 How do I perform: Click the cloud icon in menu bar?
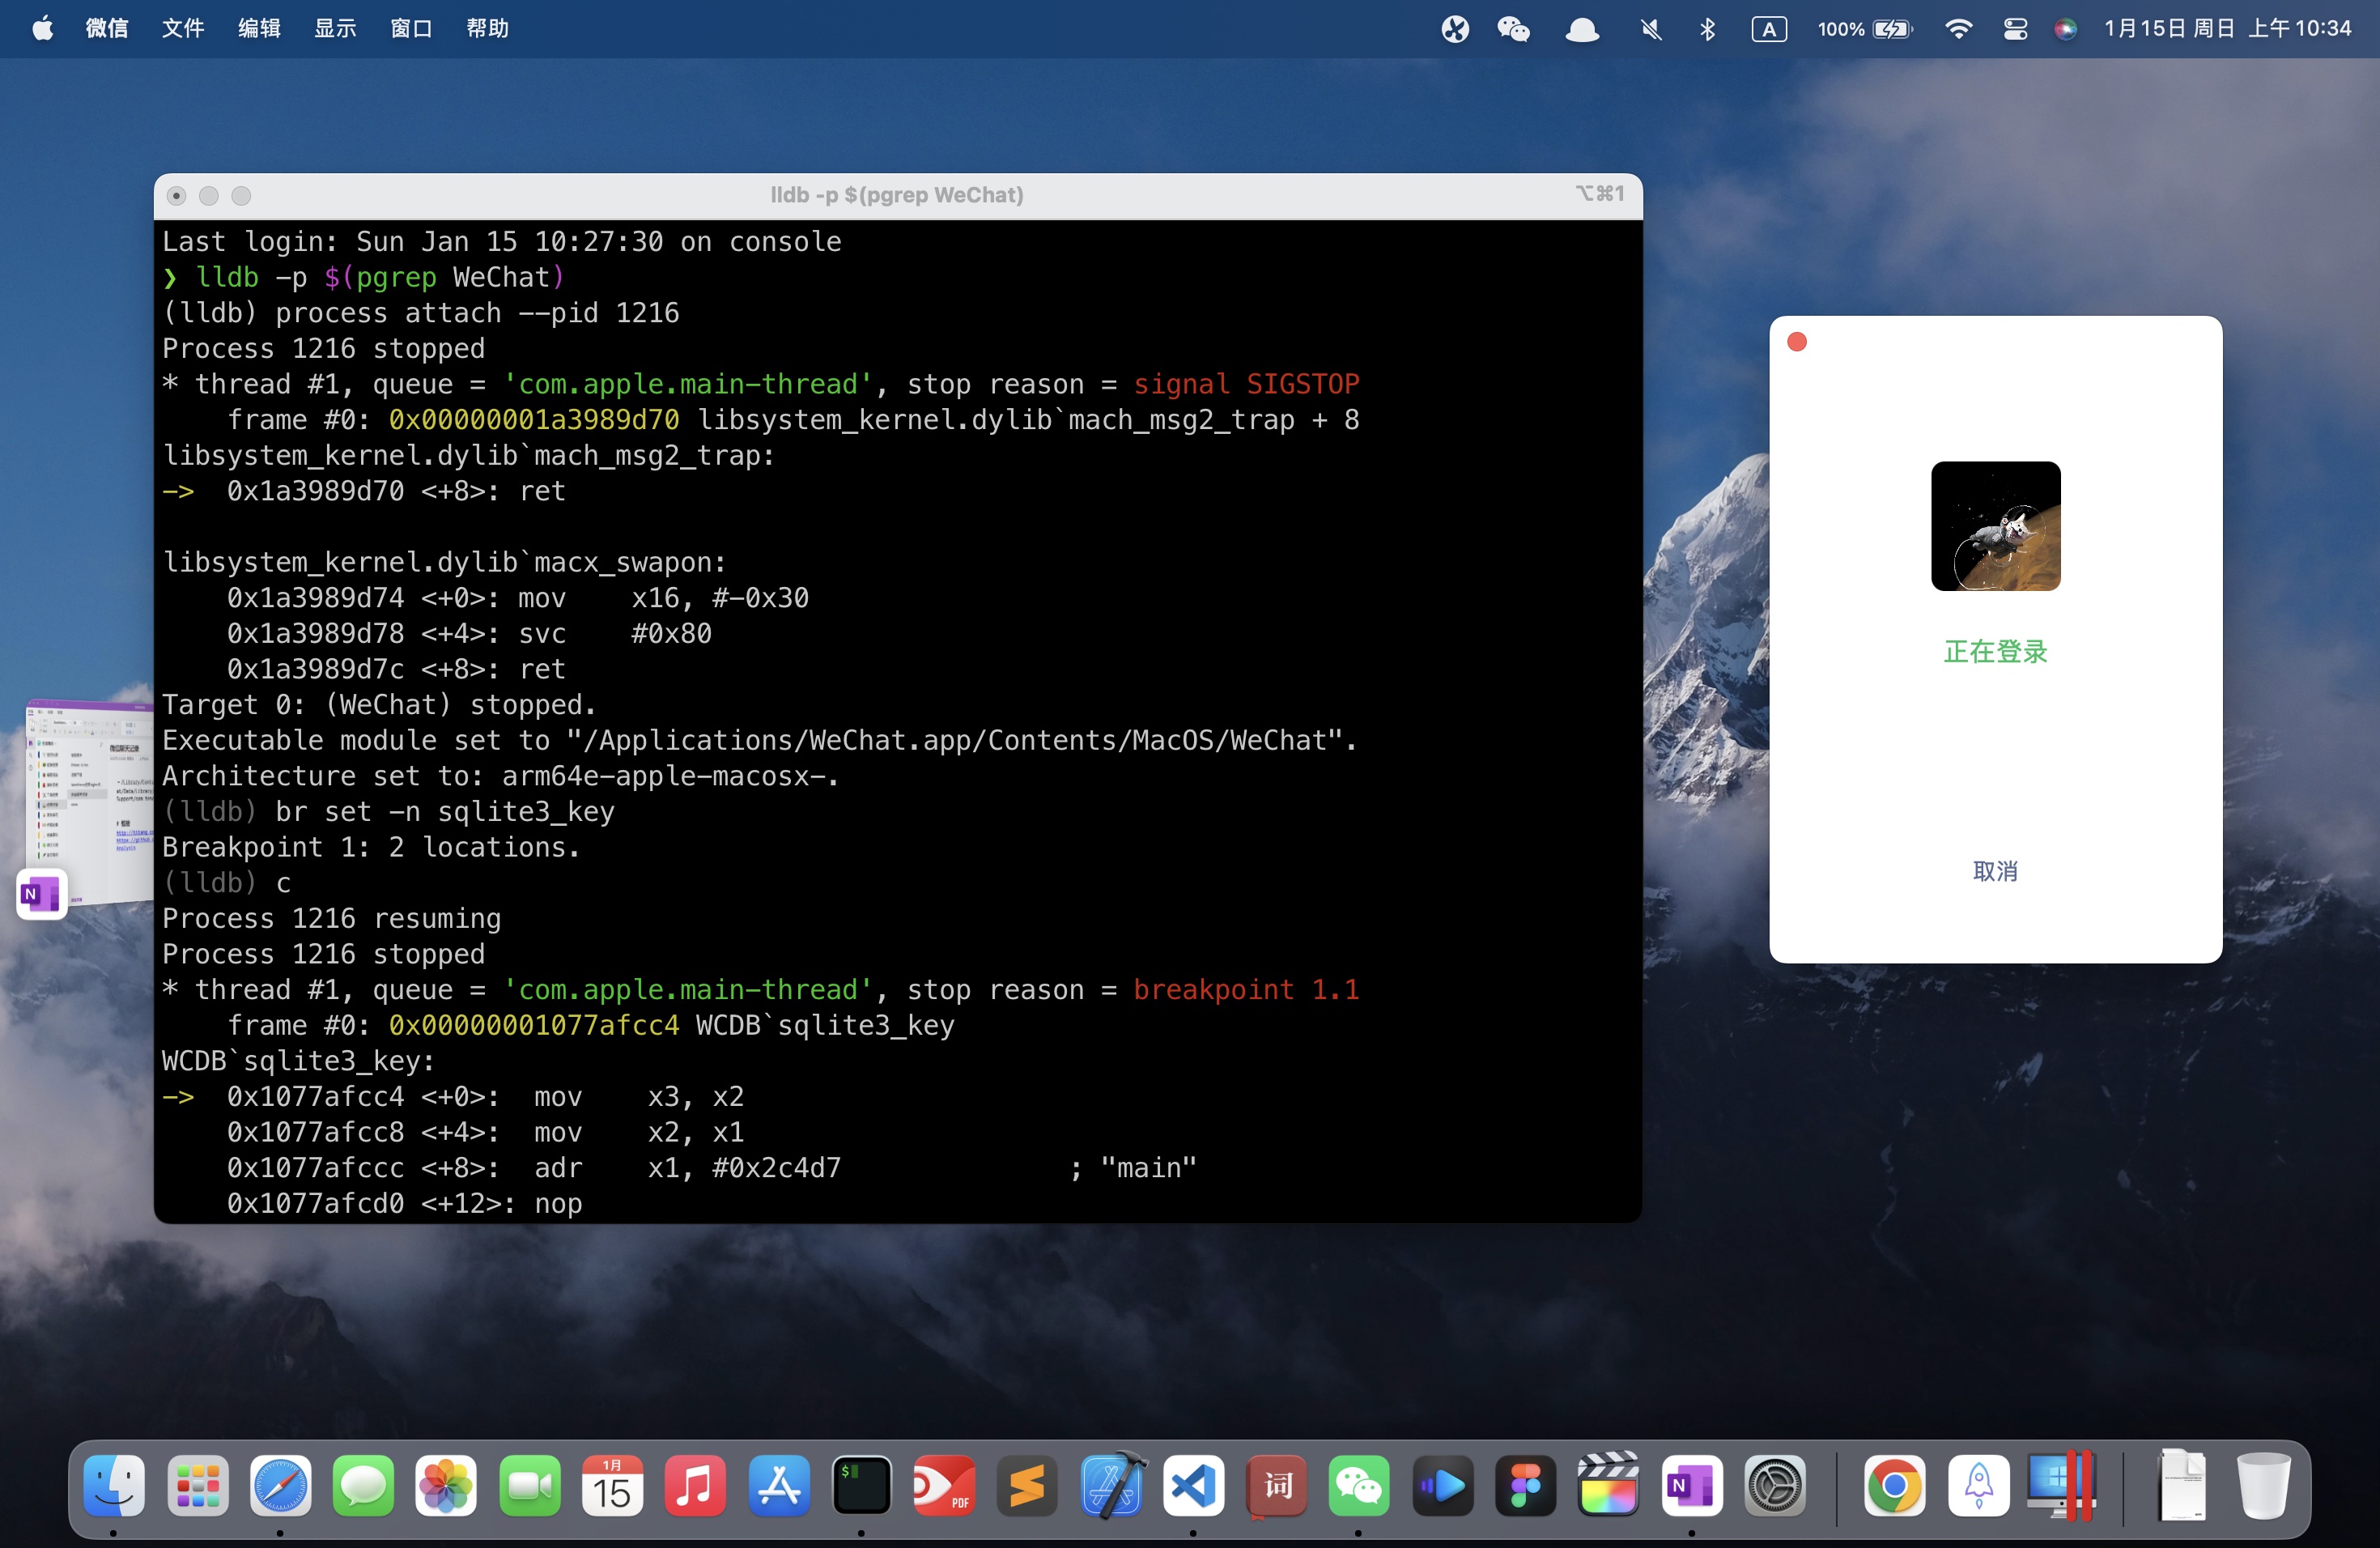1582,29
